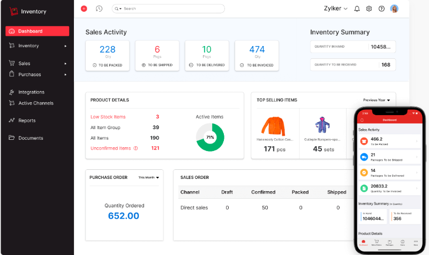This screenshot has height=255, width=429.
Task: Open the settings gear icon
Action: pos(369,9)
